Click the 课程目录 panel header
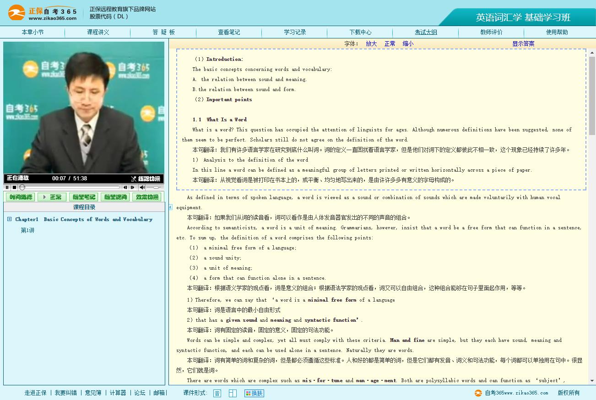The image size is (596, 400). pyautogui.click(x=84, y=207)
